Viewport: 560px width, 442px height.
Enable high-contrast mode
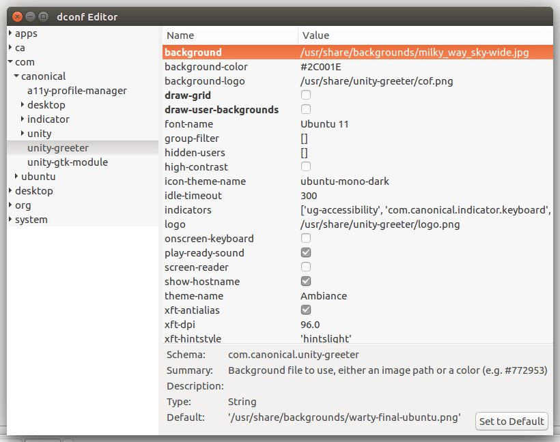[305, 166]
